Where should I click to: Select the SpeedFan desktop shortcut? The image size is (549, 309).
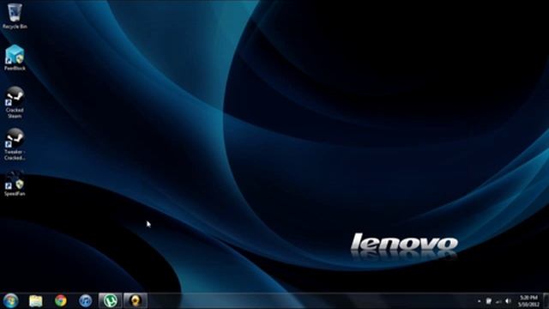(x=15, y=184)
